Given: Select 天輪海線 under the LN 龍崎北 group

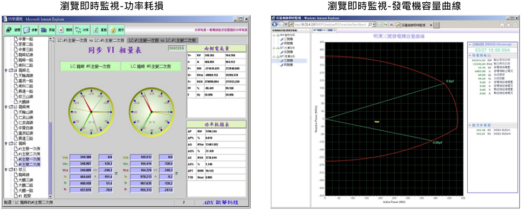Looking at the screenshot, I should click(26, 76).
